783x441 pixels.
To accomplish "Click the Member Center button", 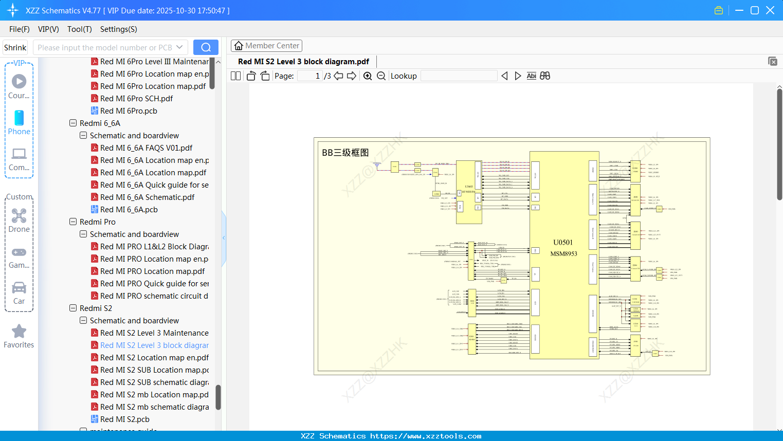I will pos(266,46).
